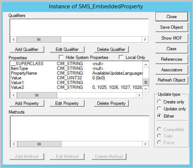
Task: Select the Value CIM_UINT32 row
Action: click(x=77, y=78)
